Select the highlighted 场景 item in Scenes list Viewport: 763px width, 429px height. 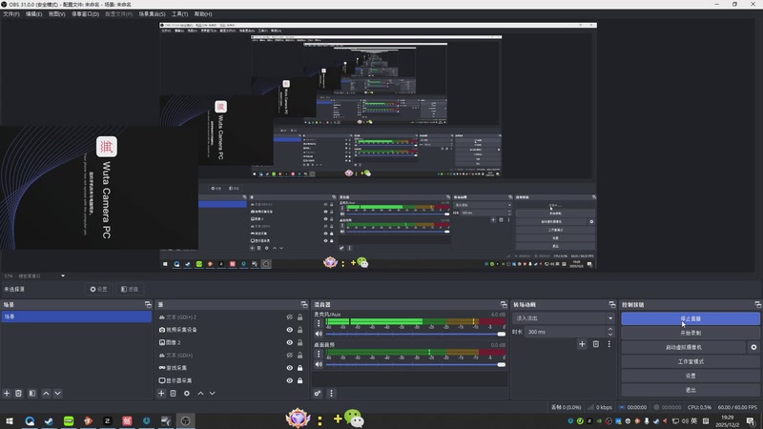pyautogui.click(x=76, y=317)
